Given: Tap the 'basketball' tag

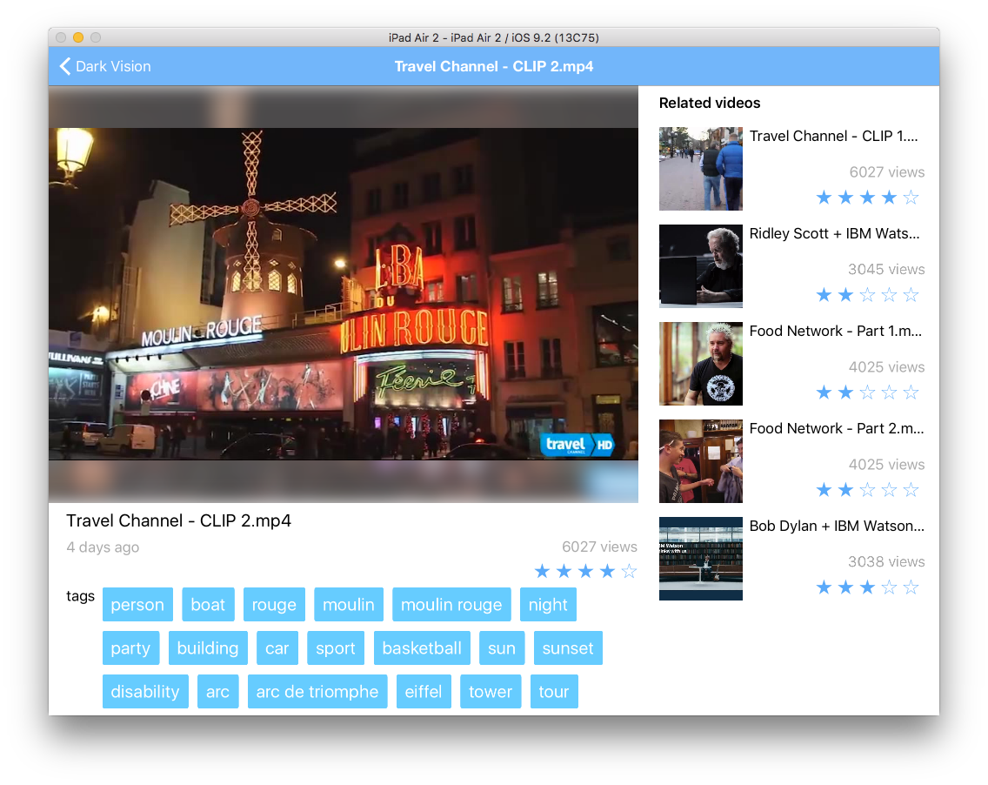Looking at the screenshot, I should tap(422, 648).
